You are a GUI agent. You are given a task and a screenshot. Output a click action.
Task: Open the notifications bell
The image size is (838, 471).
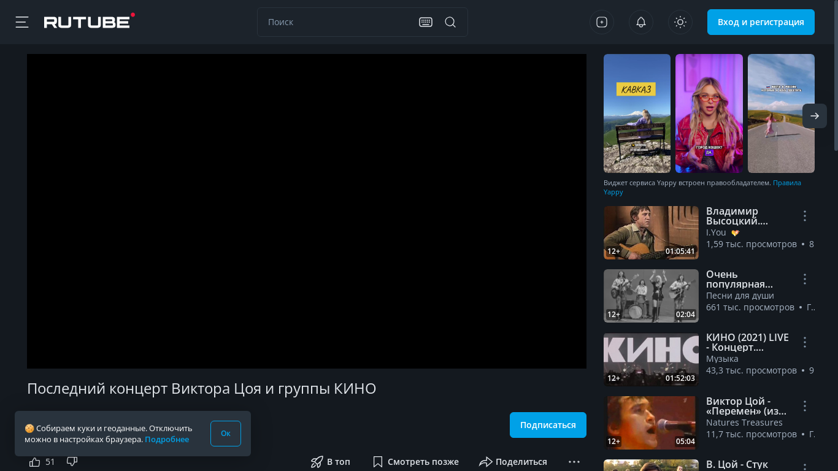click(x=641, y=22)
